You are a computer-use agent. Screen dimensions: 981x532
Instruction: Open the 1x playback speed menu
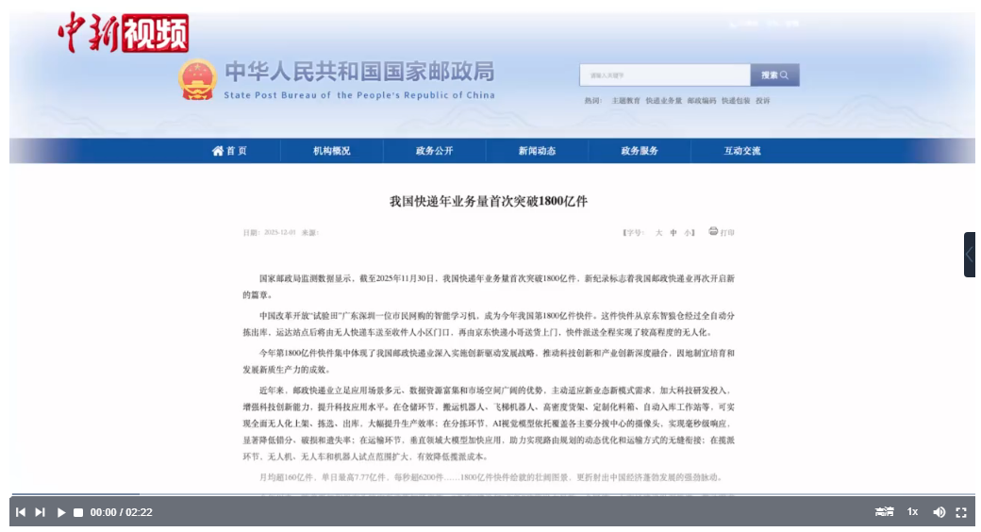click(x=913, y=512)
